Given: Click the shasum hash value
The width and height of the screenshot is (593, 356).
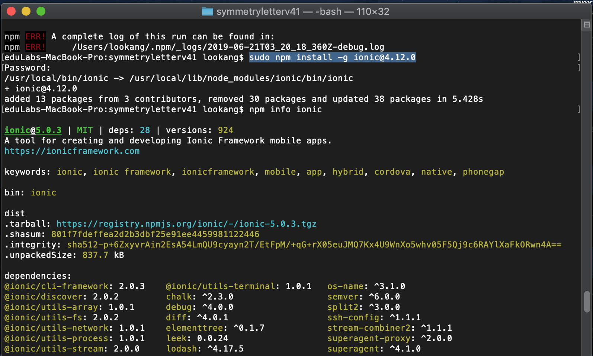Looking at the screenshot, I should point(156,234).
